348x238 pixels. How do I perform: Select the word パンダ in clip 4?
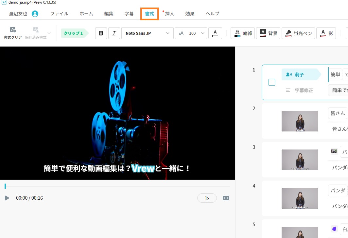click(338, 190)
